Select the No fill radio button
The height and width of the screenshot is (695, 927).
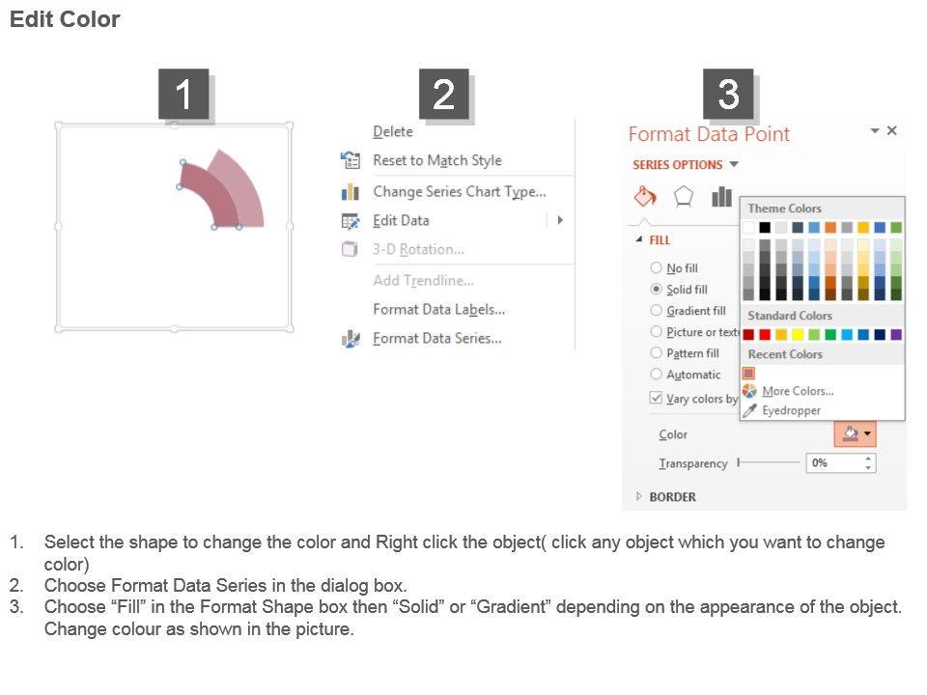(657, 268)
